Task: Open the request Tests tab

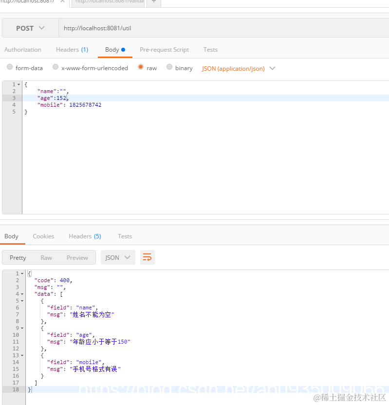Action: [210, 50]
